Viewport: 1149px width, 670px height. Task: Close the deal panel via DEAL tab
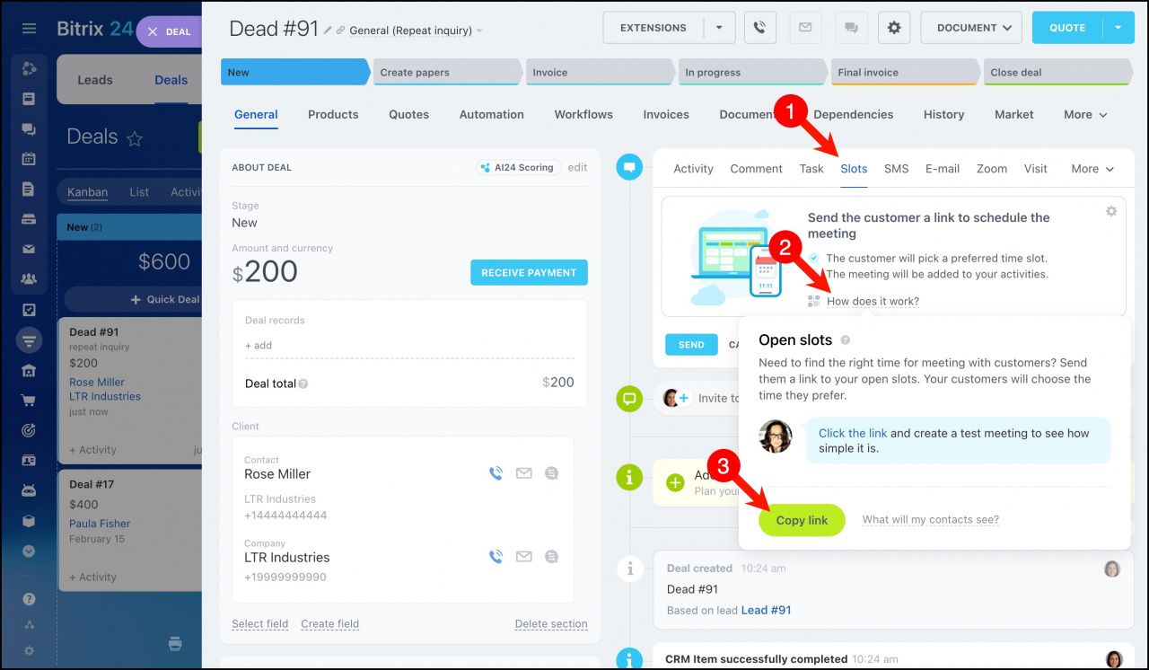tap(170, 31)
